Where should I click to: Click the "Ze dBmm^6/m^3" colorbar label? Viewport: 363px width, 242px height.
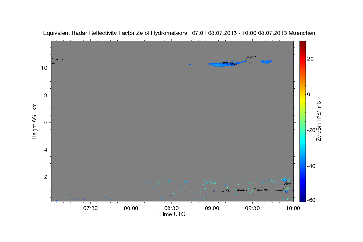coord(319,121)
